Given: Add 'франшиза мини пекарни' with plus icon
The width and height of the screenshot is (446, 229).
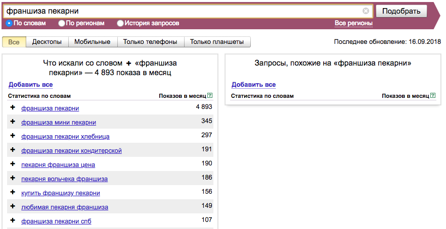Looking at the screenshot, I should (x=13, y=122).
